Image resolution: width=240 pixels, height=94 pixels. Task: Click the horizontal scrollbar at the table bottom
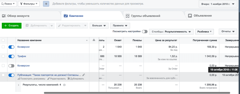pyautogui.click(x=137, y=93)
